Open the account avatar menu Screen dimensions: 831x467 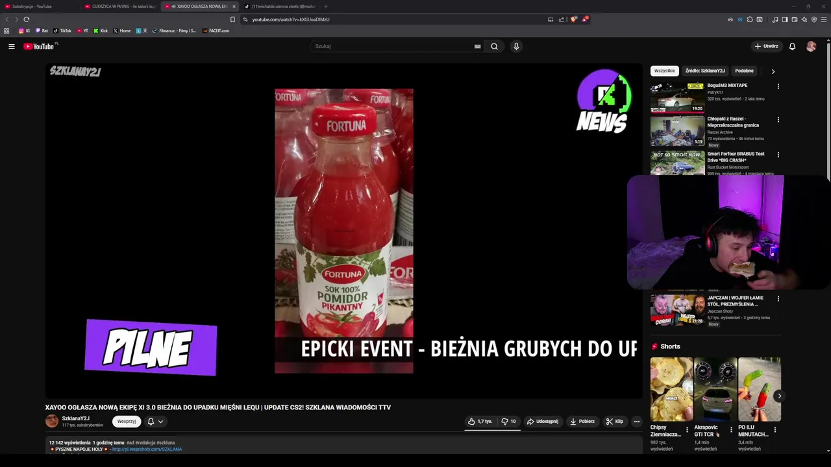[811, 46]
